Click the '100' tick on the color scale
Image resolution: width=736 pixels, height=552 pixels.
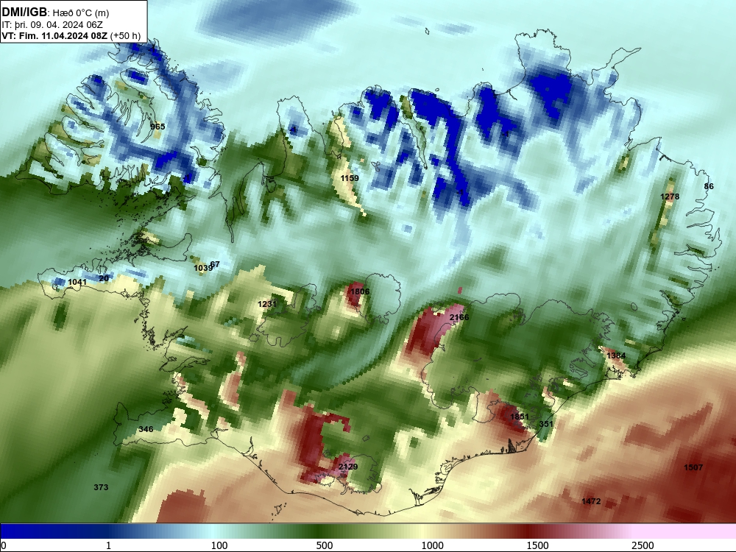[x=219, y=545]
